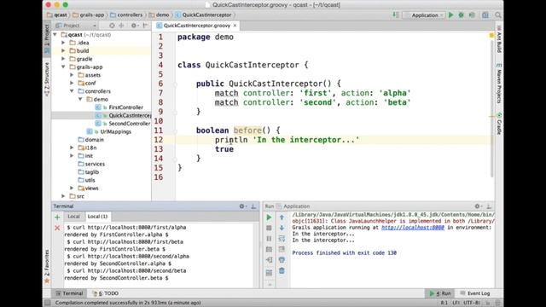Expand the build folder

coord(63,50)
